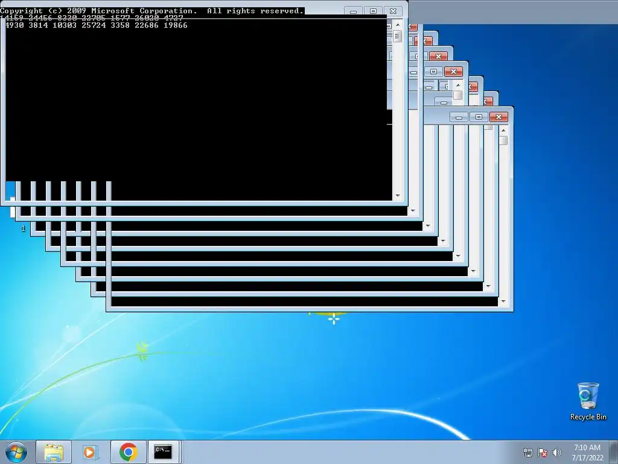The image size is (618, 464).
Task: Open Google Chrome from the taskbar
Action: coord(128,452)
